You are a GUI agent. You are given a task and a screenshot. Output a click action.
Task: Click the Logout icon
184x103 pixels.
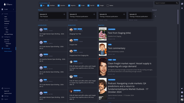point(2,99)
